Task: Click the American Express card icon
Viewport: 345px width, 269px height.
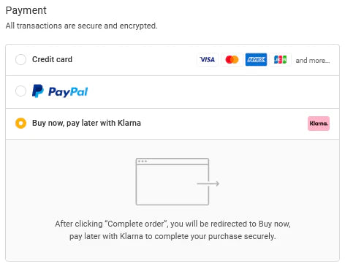Action: [256, 60]
